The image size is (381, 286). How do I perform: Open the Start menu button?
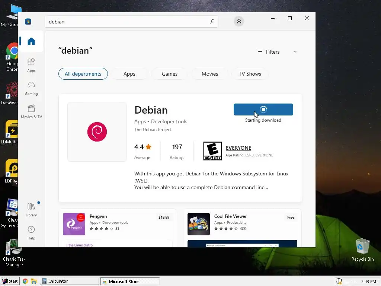(x=10, y=281)
